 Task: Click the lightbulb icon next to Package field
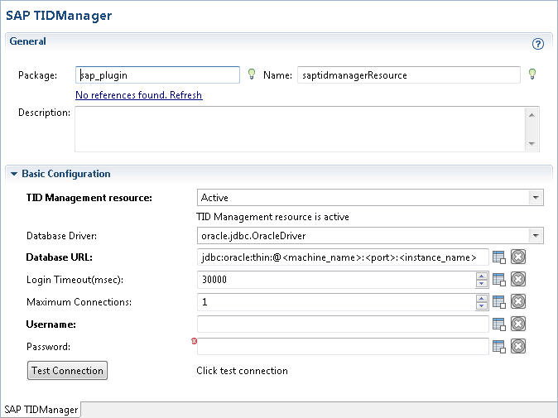tap(252, 74)
